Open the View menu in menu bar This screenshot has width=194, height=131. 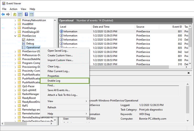pos(23,9)
